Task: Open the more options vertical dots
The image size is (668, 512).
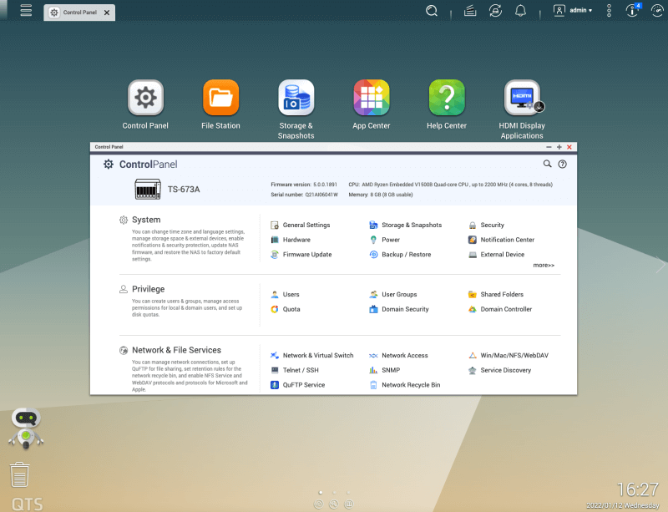Action: [609, 11]
